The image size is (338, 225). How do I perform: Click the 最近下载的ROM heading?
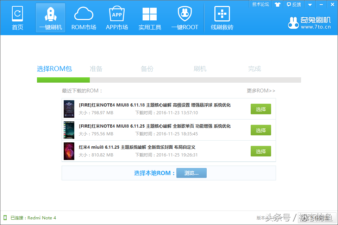tap(82, 91)
